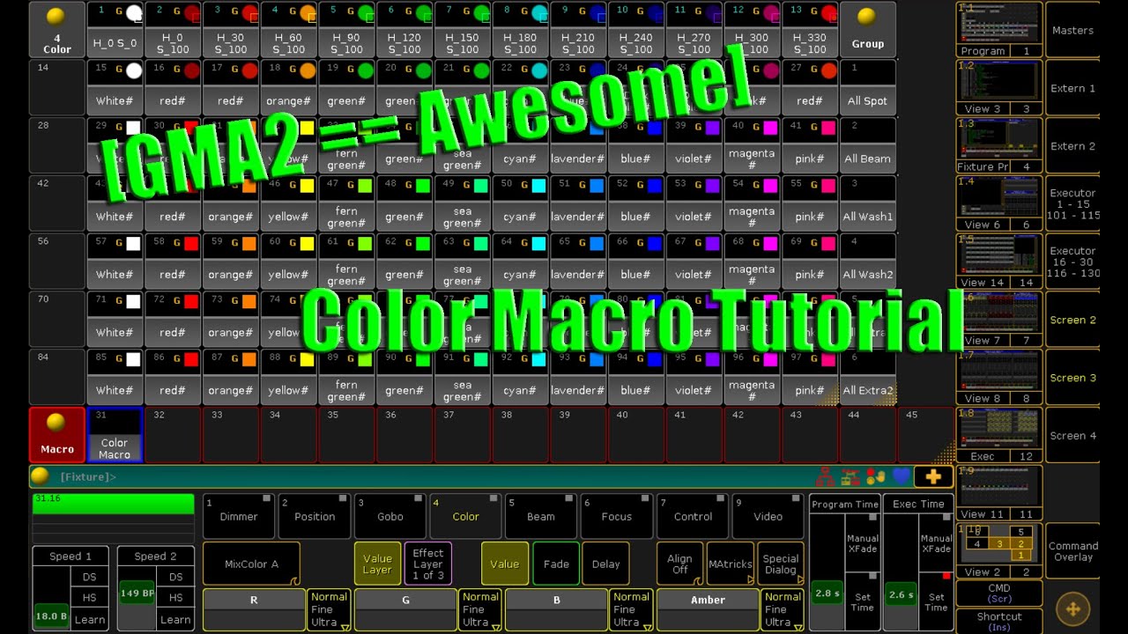Select color preset 6 H_120 S_100
This screenshot has width=1128, height=634.
click(x=404, y=29)
